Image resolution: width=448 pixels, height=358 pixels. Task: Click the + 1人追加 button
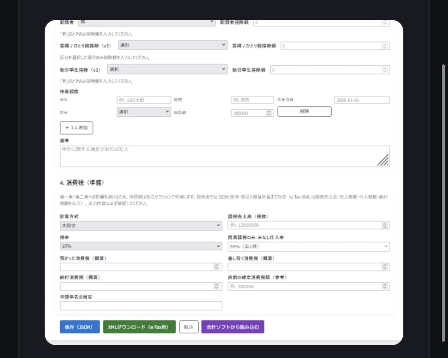point(76,128)
